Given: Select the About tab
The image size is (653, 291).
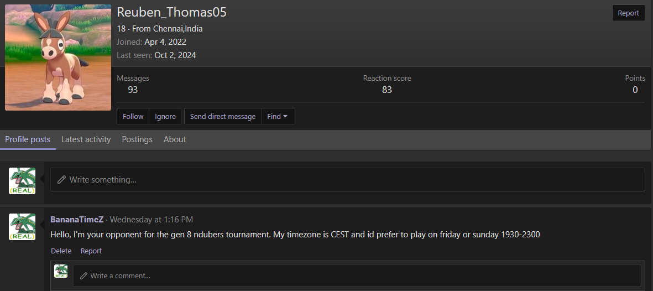Looking at the screenshot, I should click(175, 139).
